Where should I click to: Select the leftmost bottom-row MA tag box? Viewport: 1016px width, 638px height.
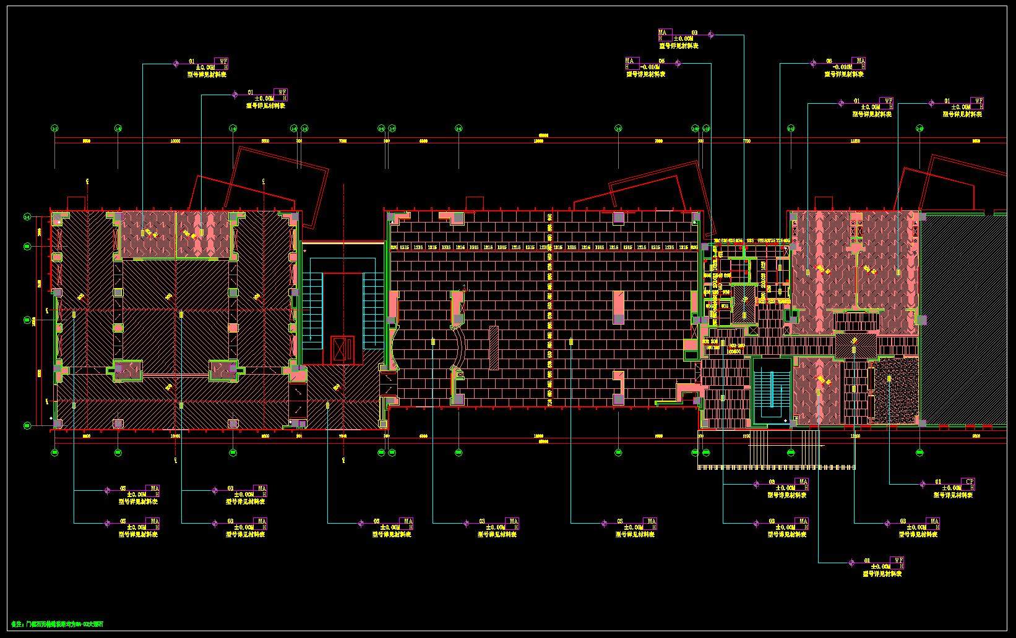tap(152, 490)
